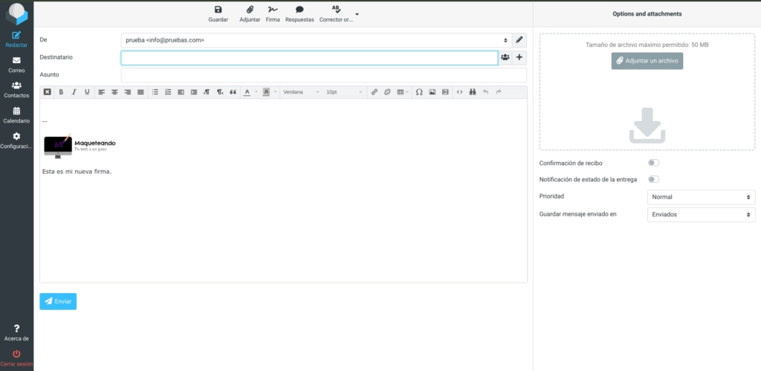Click Adjuntar un archivo button
The height and width of the screenshot is (371, 761).
[647, 61]
